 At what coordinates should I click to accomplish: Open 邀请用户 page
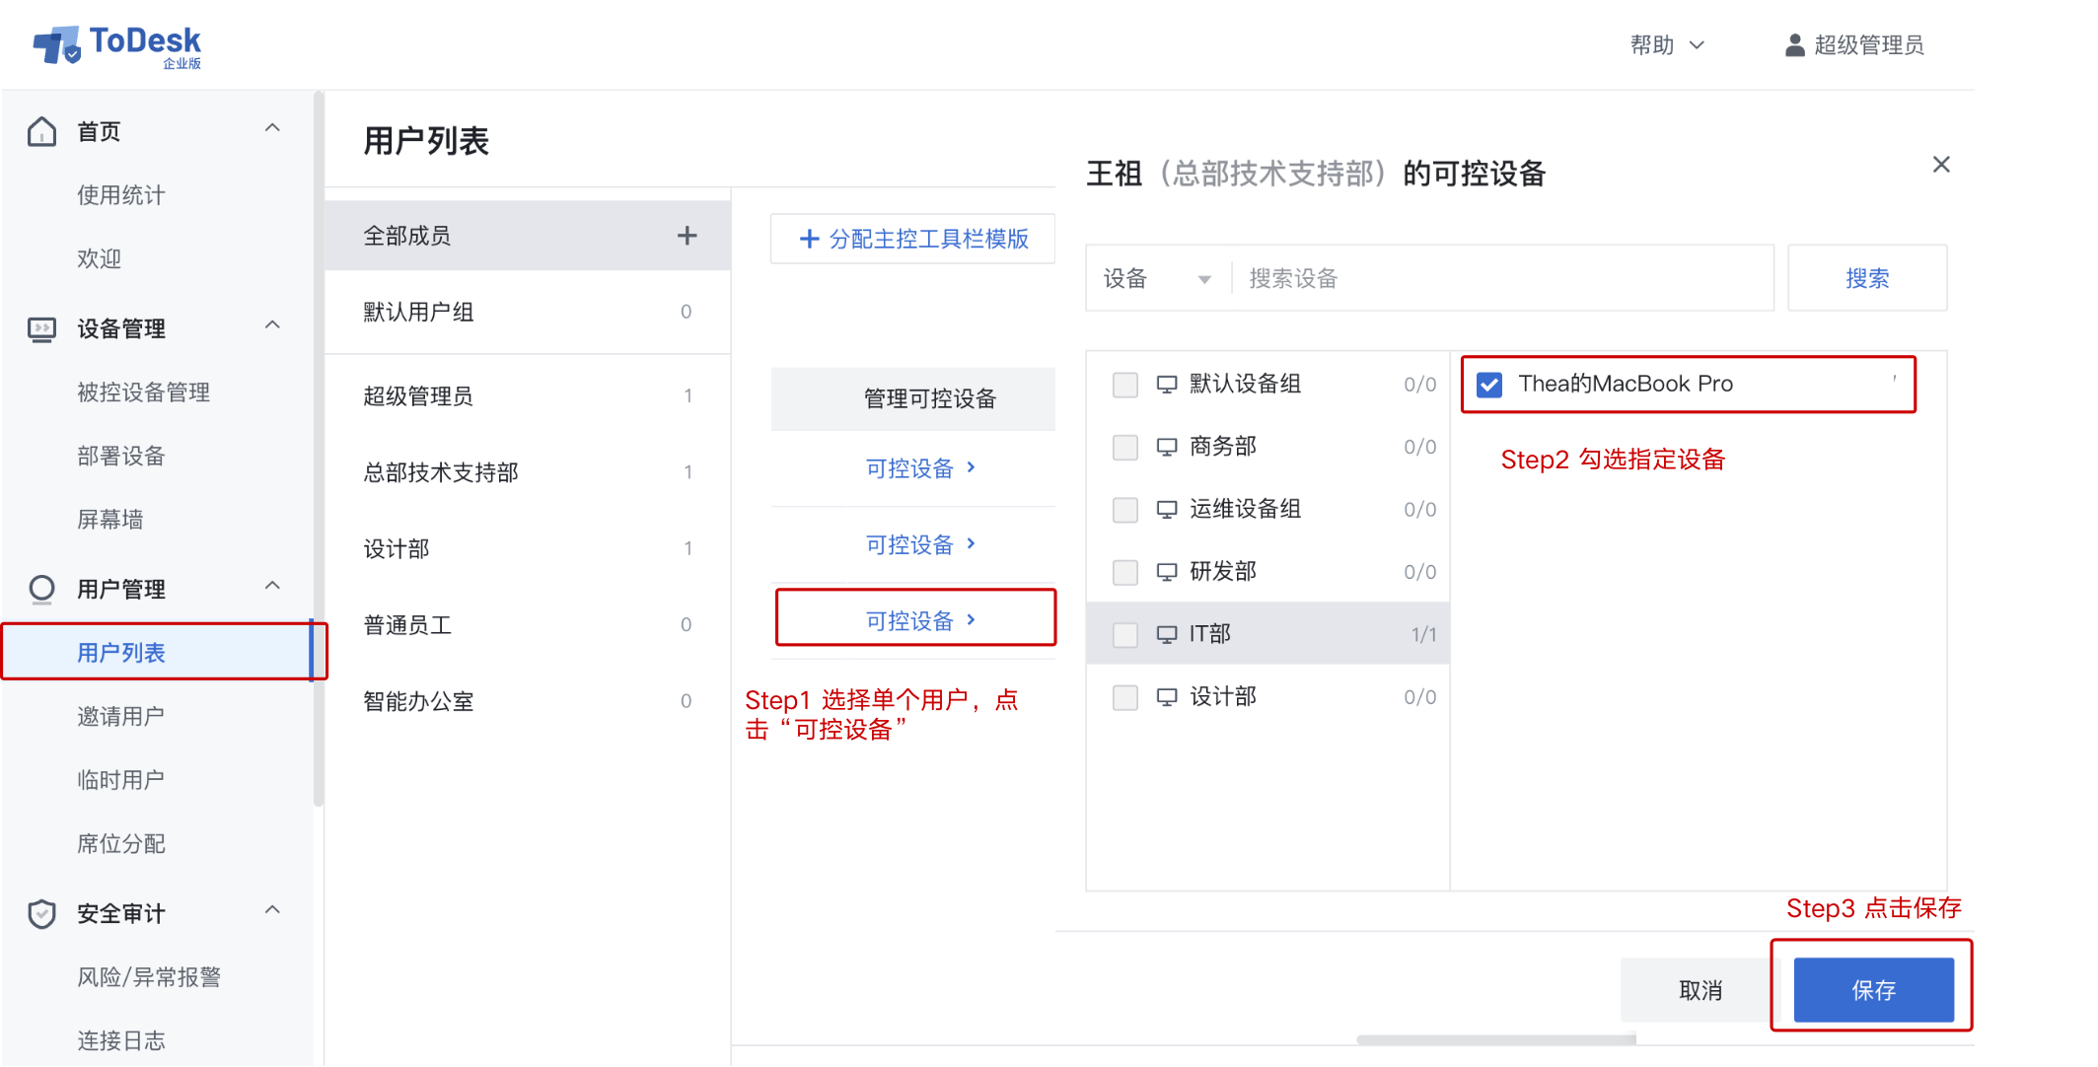point(121,716)
